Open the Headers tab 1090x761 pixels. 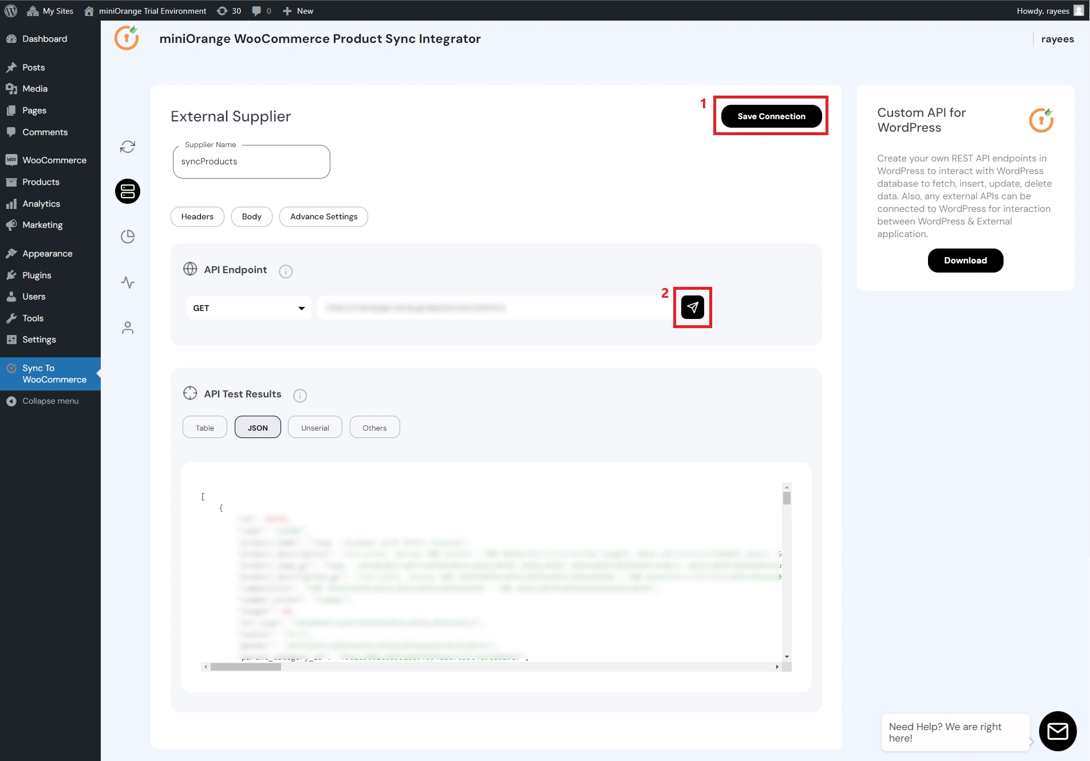click(x=198, y=216)
